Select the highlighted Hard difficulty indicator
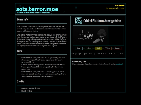Viewport: 141px width, 105px height. pyautogui.click(x=98, y=48)
